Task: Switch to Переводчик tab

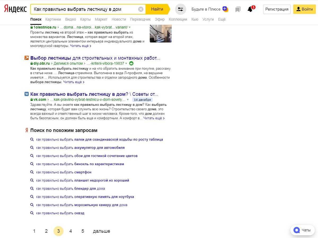Action: (x=140, y=19)
